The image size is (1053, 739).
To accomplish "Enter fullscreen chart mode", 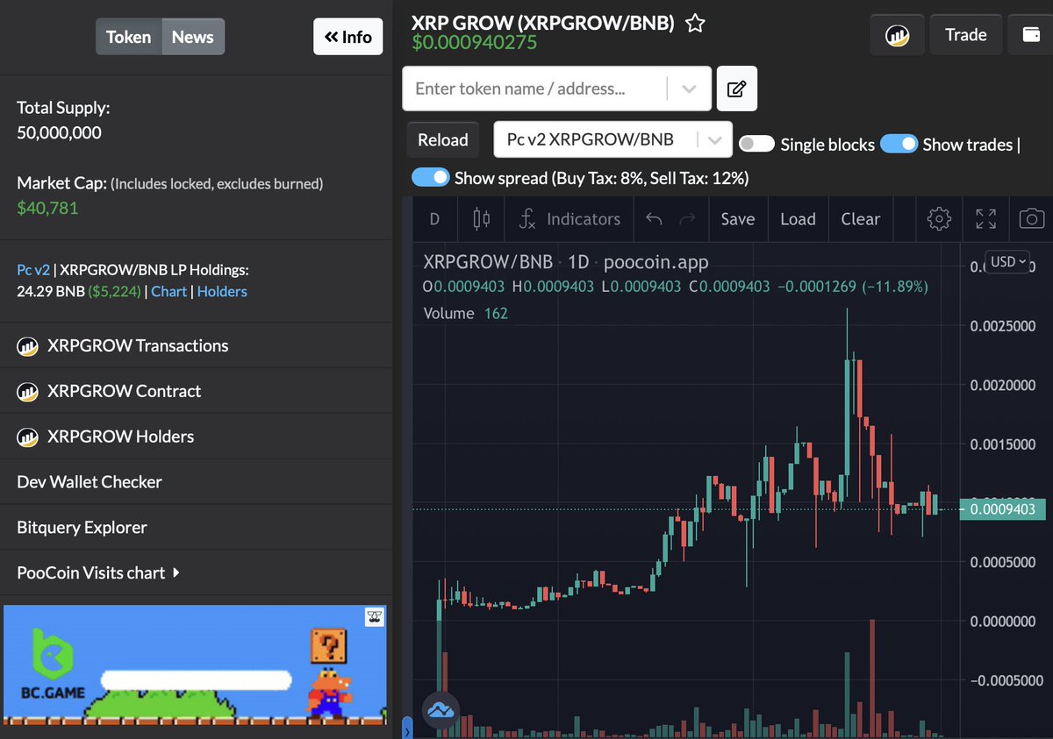I will coord(985,219).
